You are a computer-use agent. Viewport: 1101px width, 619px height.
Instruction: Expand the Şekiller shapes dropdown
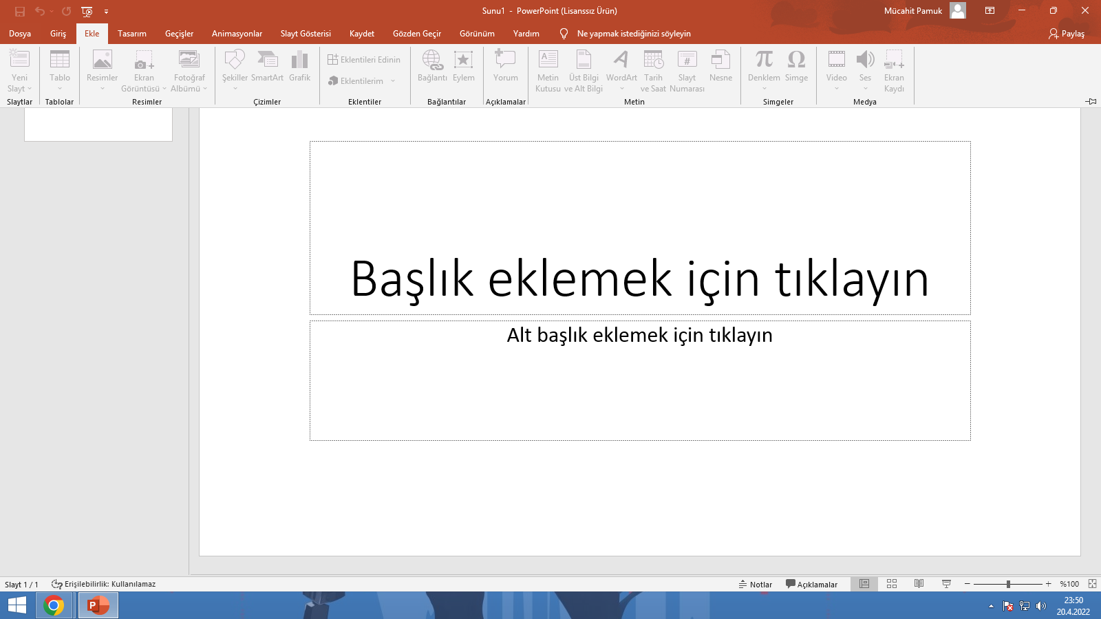tap(235, 88)
